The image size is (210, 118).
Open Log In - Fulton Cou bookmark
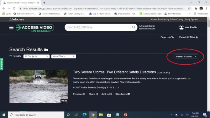[x=100, y=14]
